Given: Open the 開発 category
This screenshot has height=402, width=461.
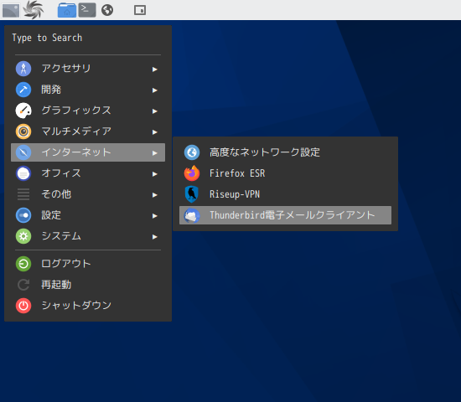Looking at the screenshot, I should pos(88,90).
